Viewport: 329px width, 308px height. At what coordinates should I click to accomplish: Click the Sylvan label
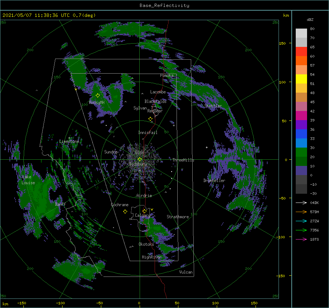[x=140, y=108]
